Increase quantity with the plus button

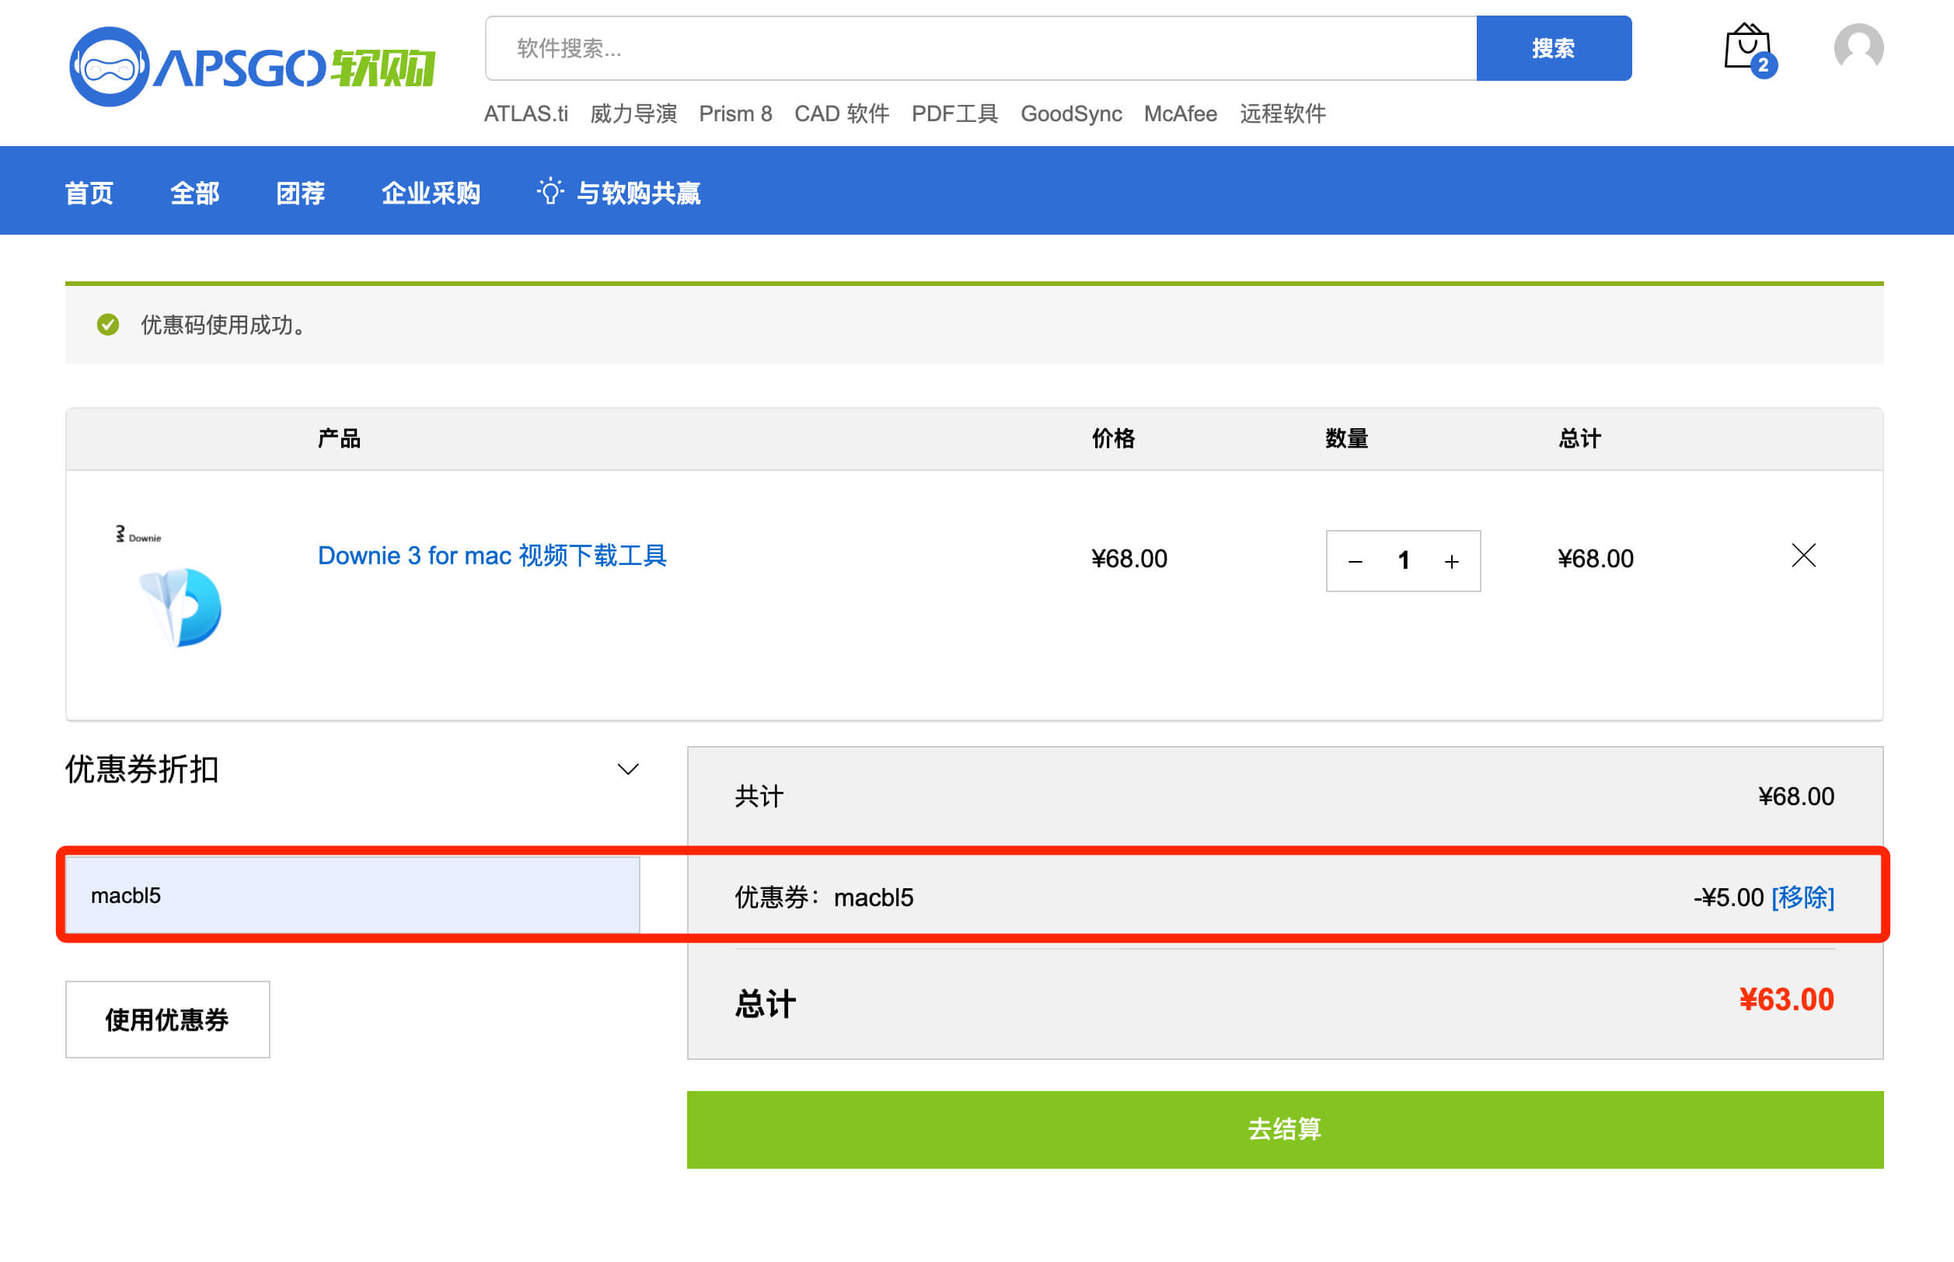(1452, 561)
